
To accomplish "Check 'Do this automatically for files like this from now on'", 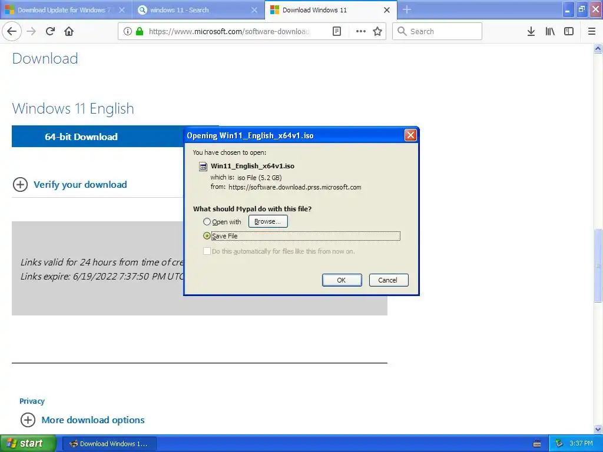I will pos(207,251).
